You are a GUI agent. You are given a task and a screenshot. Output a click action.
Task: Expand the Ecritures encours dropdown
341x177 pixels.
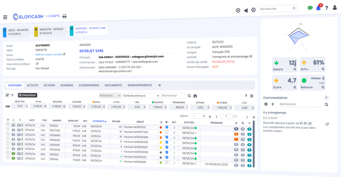point(141,95)
